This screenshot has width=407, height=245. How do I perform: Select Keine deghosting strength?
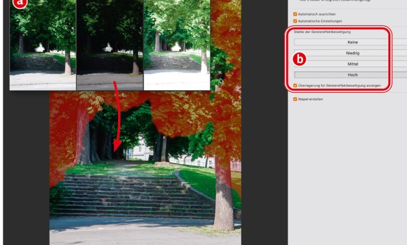(x=351, y=42)
